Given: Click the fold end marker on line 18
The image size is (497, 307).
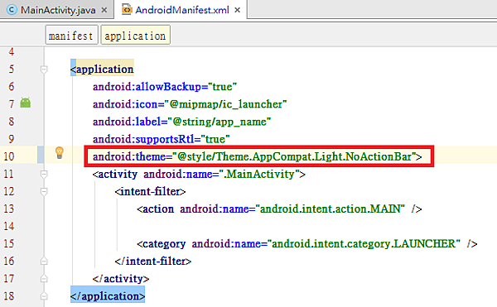Looking at the screenshot, I should coord(44,296).
